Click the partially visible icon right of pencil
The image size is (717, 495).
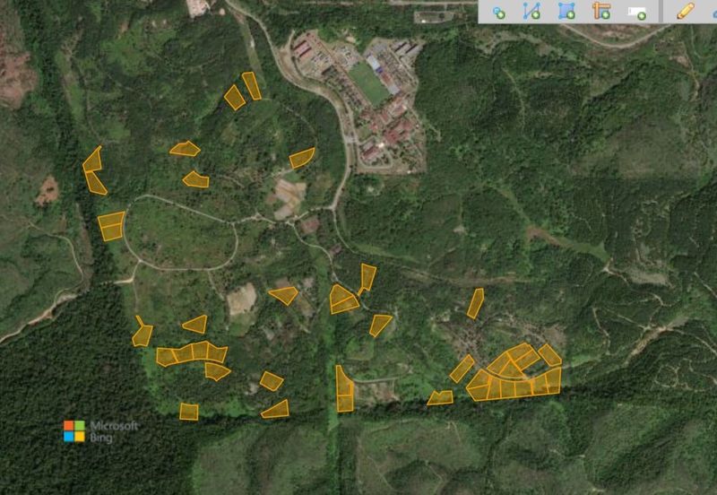pyautogui.click(x=713, y=12)
